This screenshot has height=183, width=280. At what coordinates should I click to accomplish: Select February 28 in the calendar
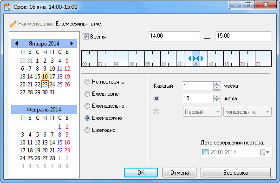(x=52, y=158)
